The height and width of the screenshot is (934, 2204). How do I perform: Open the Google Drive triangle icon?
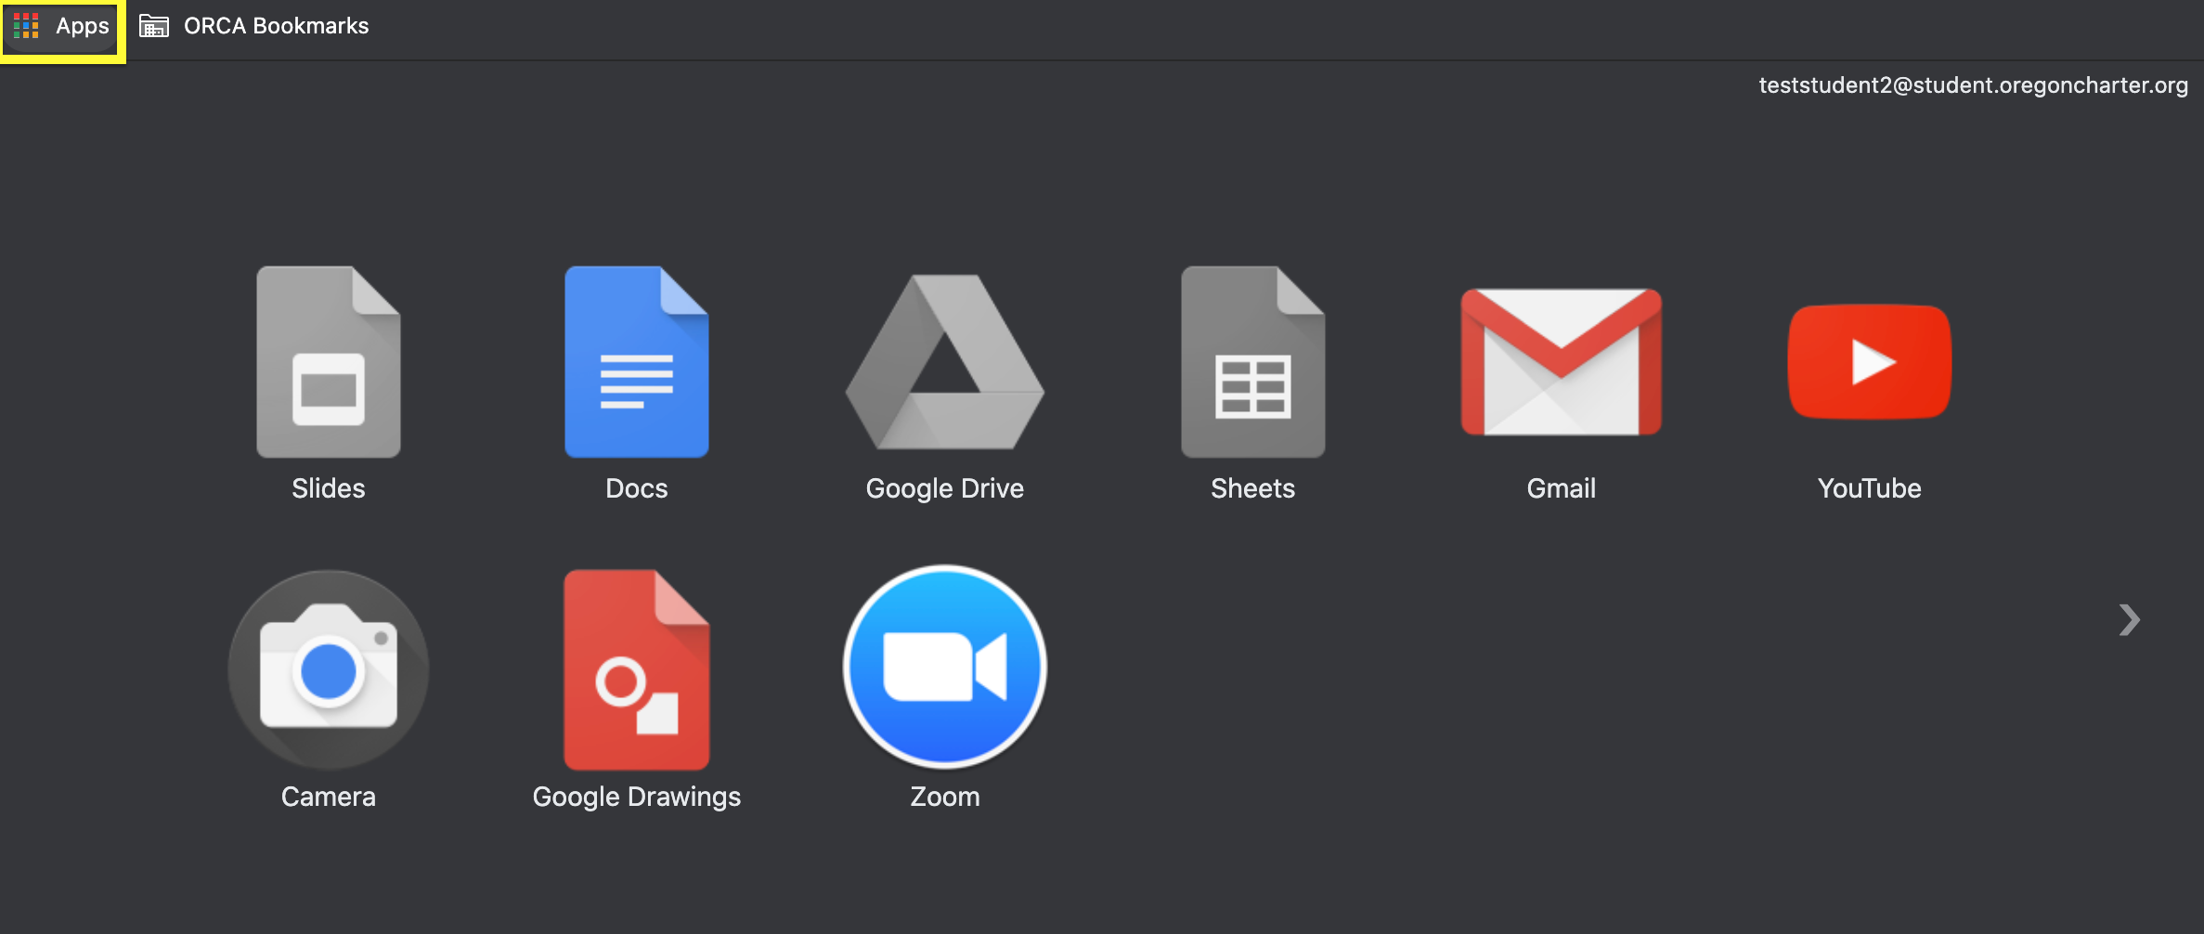[945, 362]
